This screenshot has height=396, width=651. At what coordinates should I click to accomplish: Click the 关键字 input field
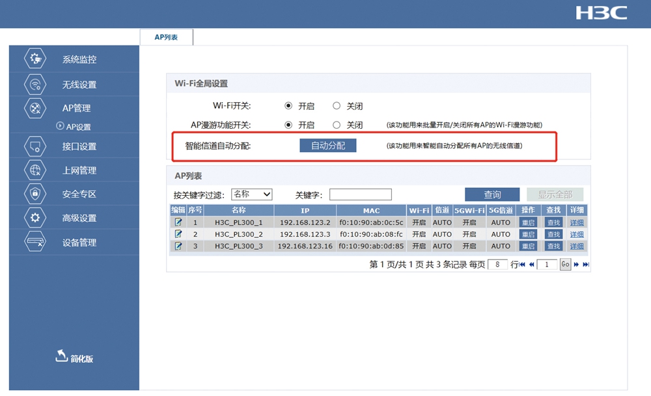360,194
